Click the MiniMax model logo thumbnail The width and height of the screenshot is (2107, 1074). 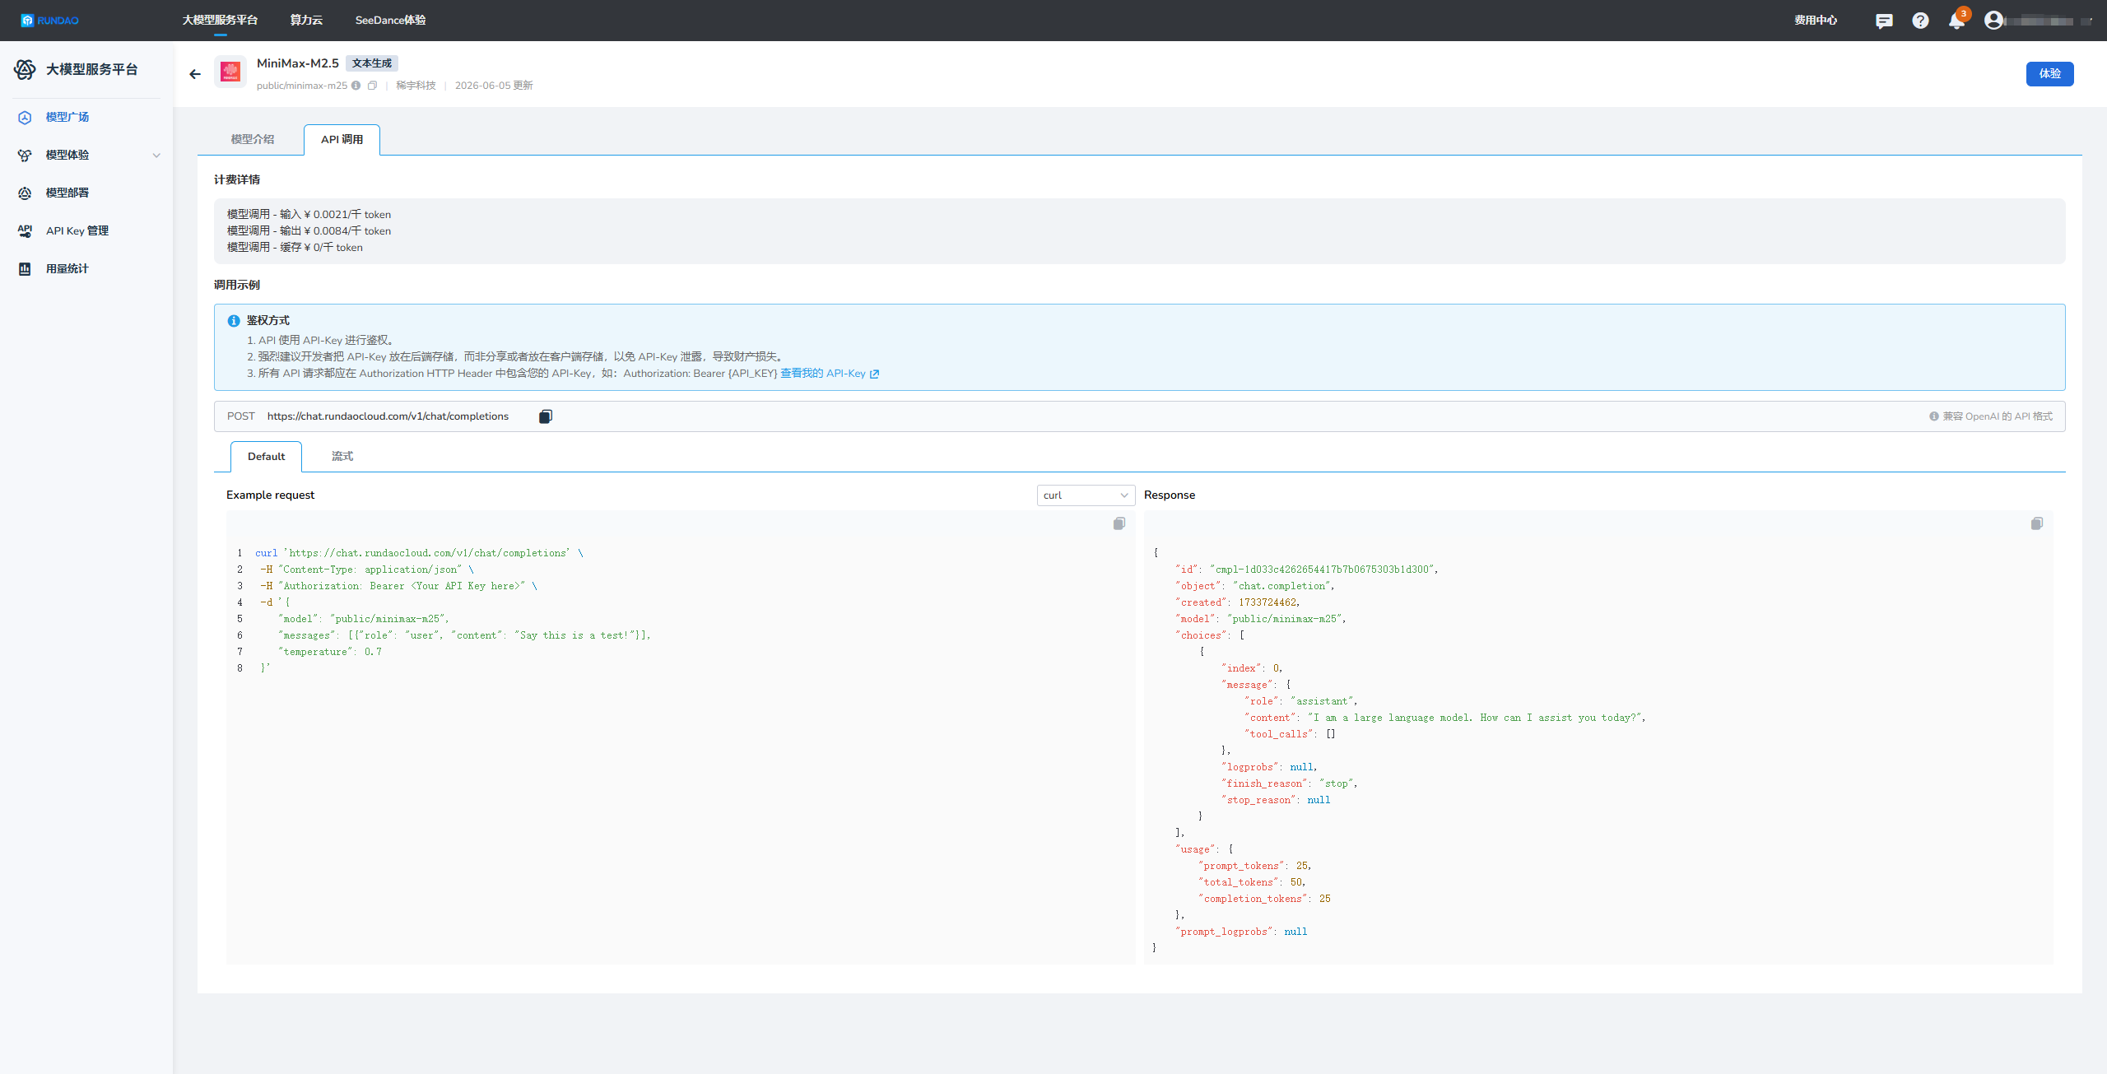point(230,72)
